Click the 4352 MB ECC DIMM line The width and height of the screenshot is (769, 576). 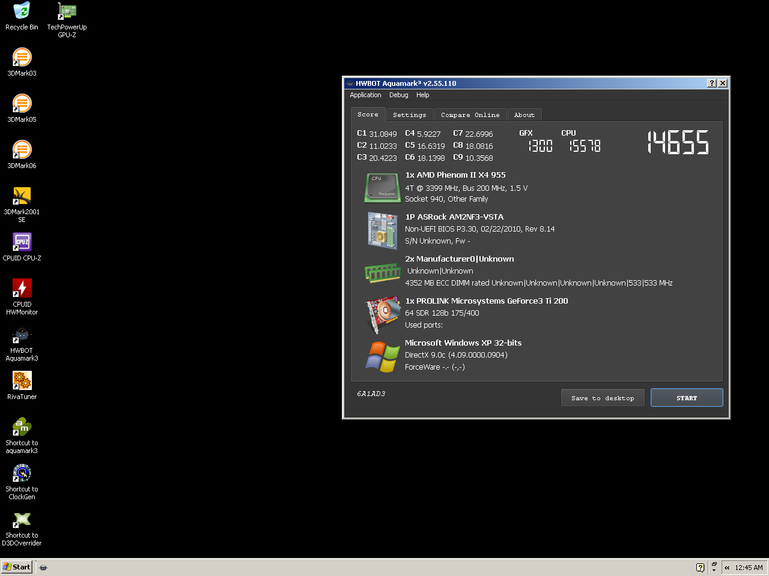click(x=539, y=283)
